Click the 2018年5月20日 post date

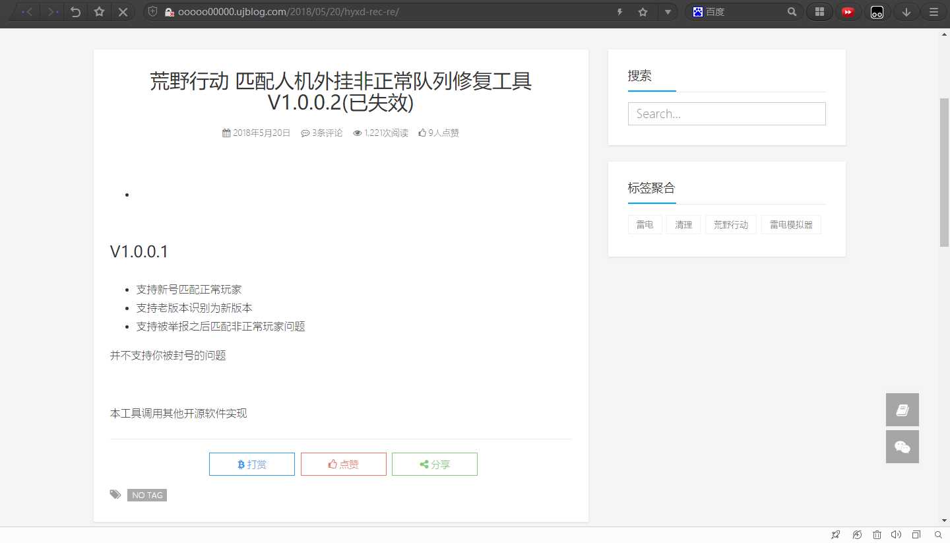tap(257, 133)
